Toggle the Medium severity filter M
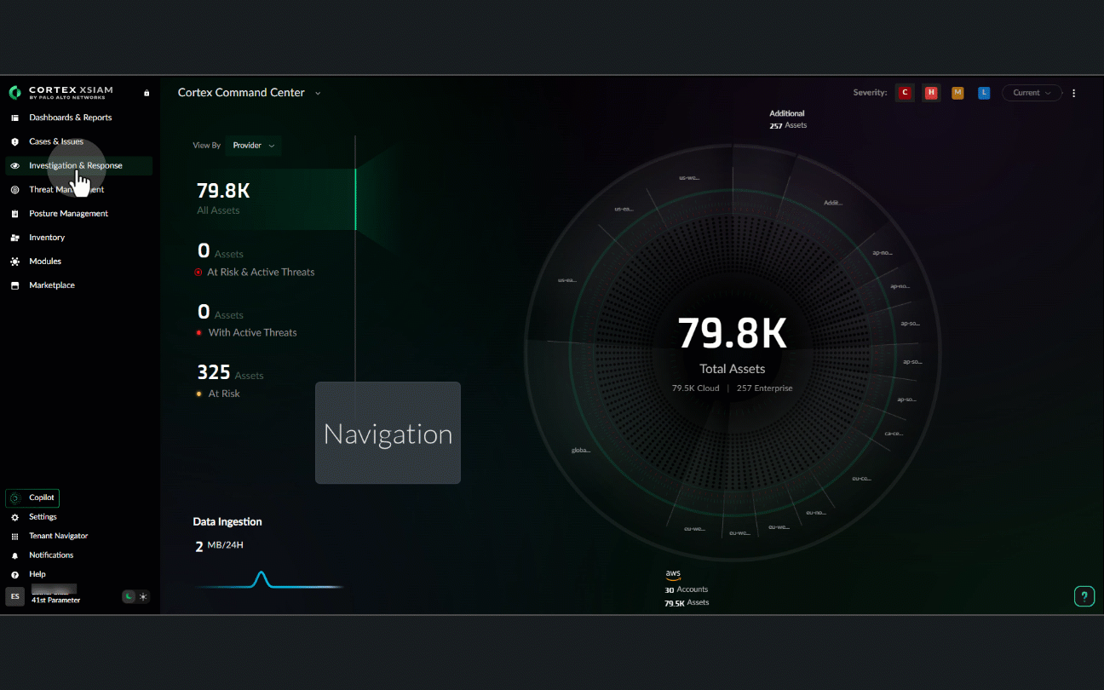The height and width of the screenshot is (690, 1104). (x=957, y=93)
